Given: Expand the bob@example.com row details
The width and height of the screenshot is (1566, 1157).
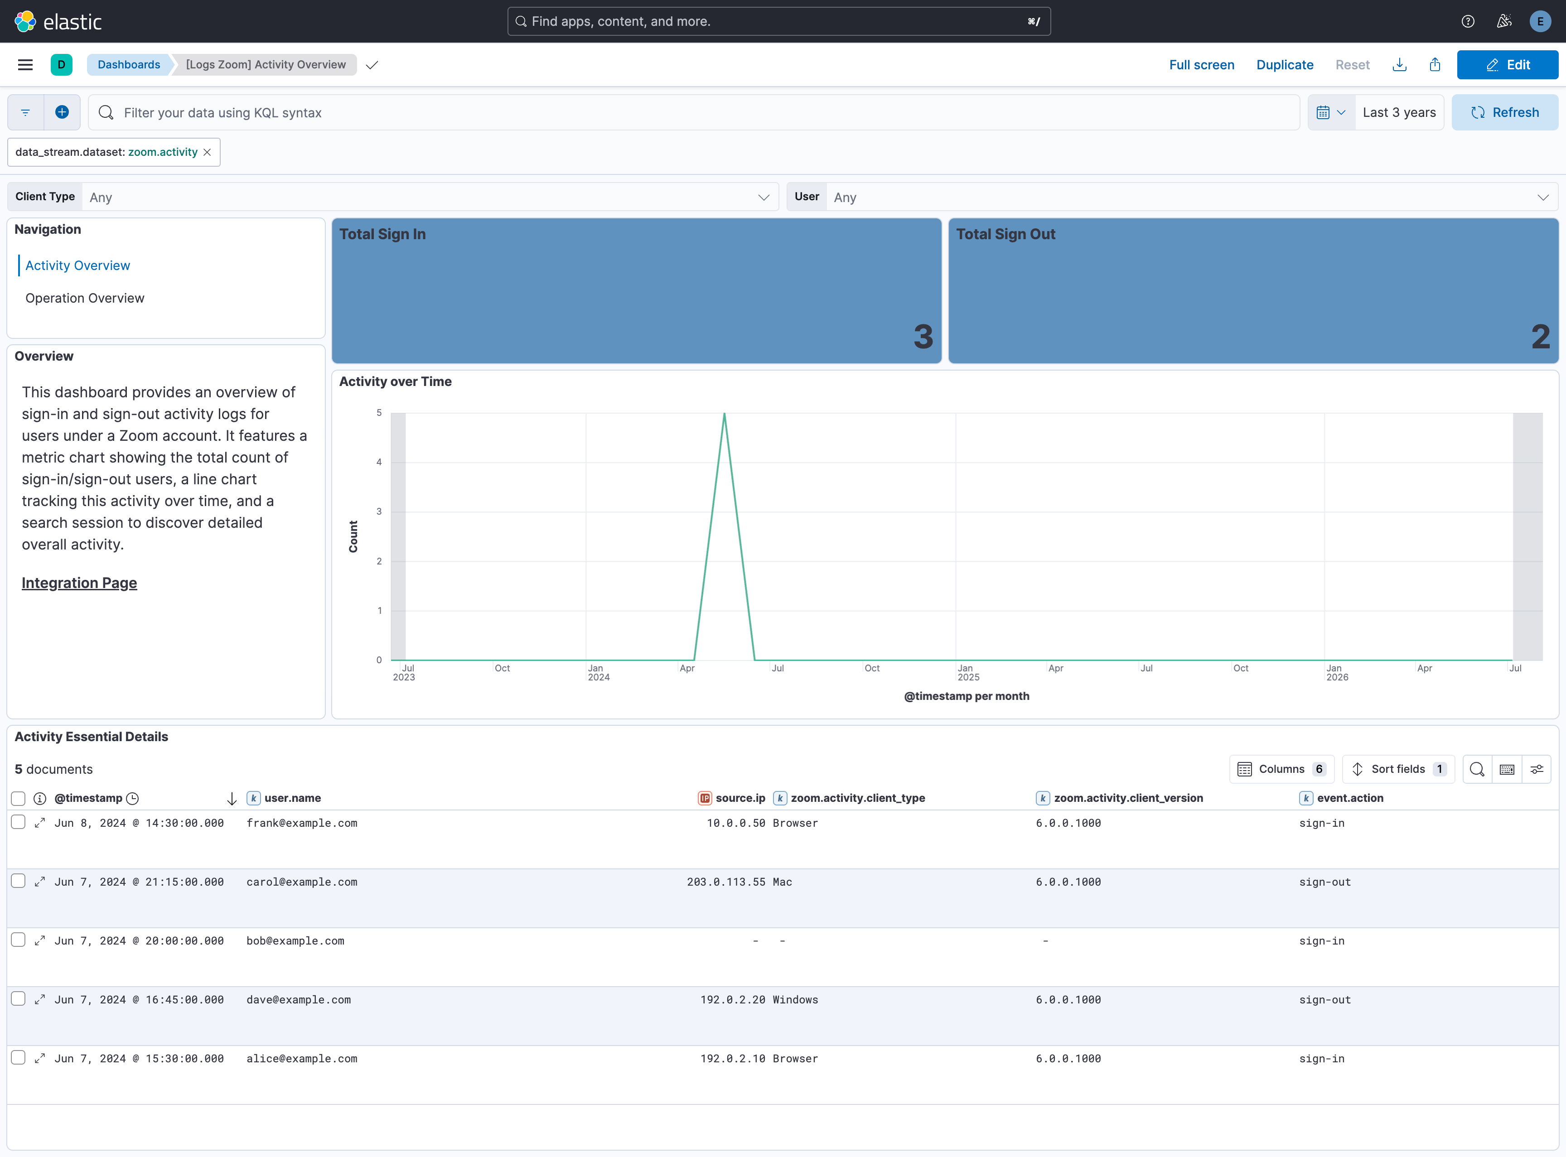Looking at the screenshot, I should point(40,940).
